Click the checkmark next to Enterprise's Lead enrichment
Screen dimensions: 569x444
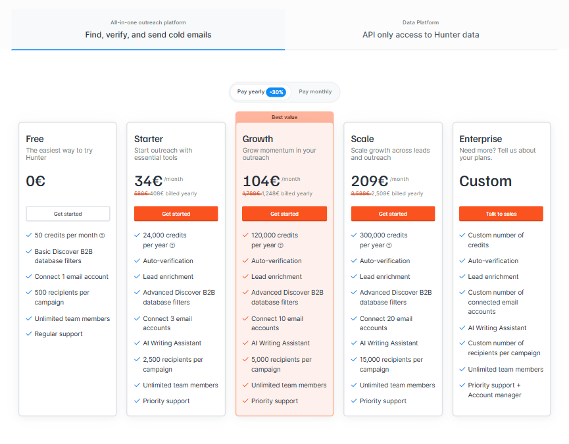[461, 277]
